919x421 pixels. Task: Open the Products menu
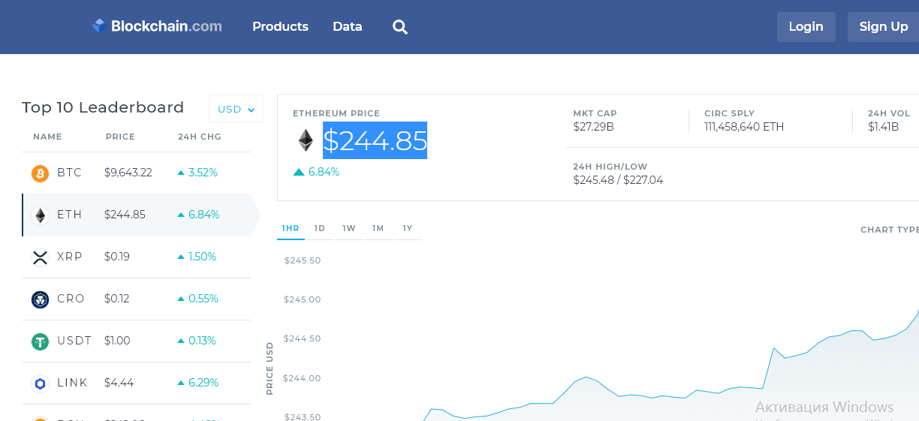[280, 26]
